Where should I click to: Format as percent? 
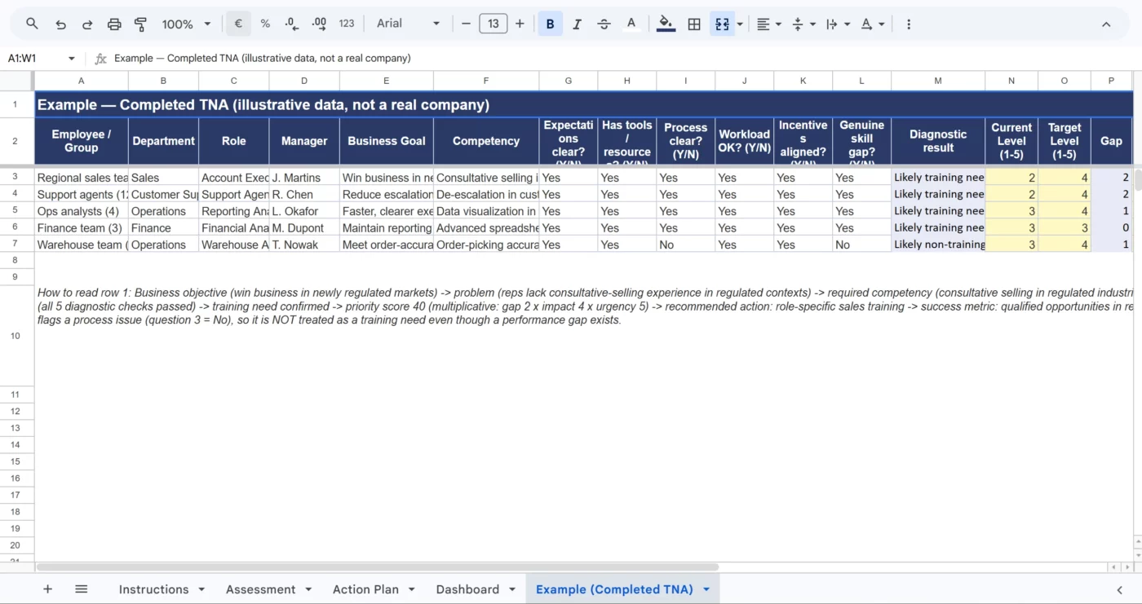265,24
